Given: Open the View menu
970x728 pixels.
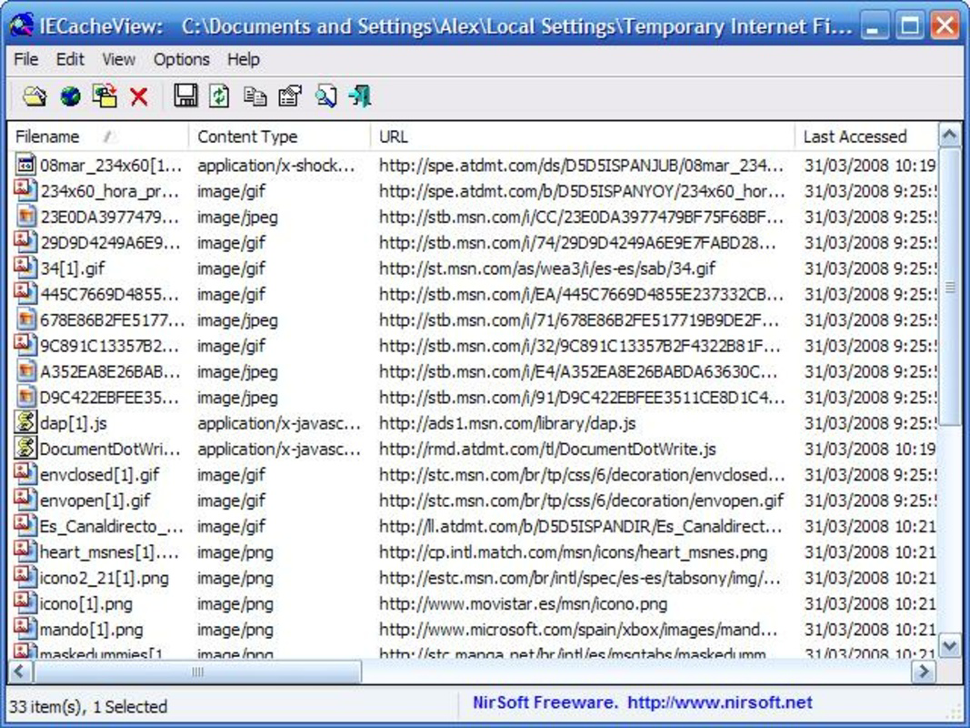Looking at the screenshot, I should click(x=118, y=59).
